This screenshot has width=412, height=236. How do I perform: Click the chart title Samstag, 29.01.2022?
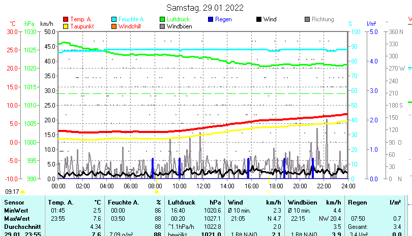click(205, 8)
